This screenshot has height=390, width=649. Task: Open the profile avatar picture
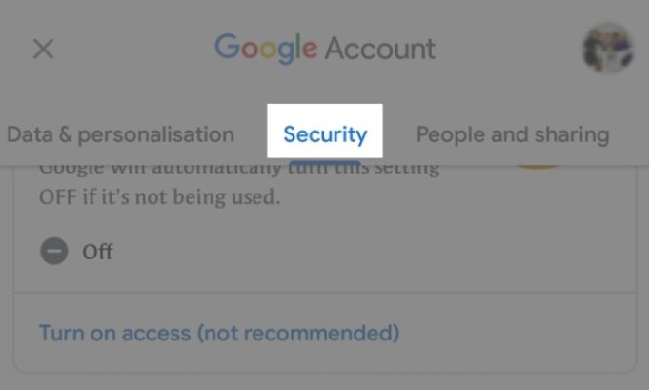(x=608, y=49)
